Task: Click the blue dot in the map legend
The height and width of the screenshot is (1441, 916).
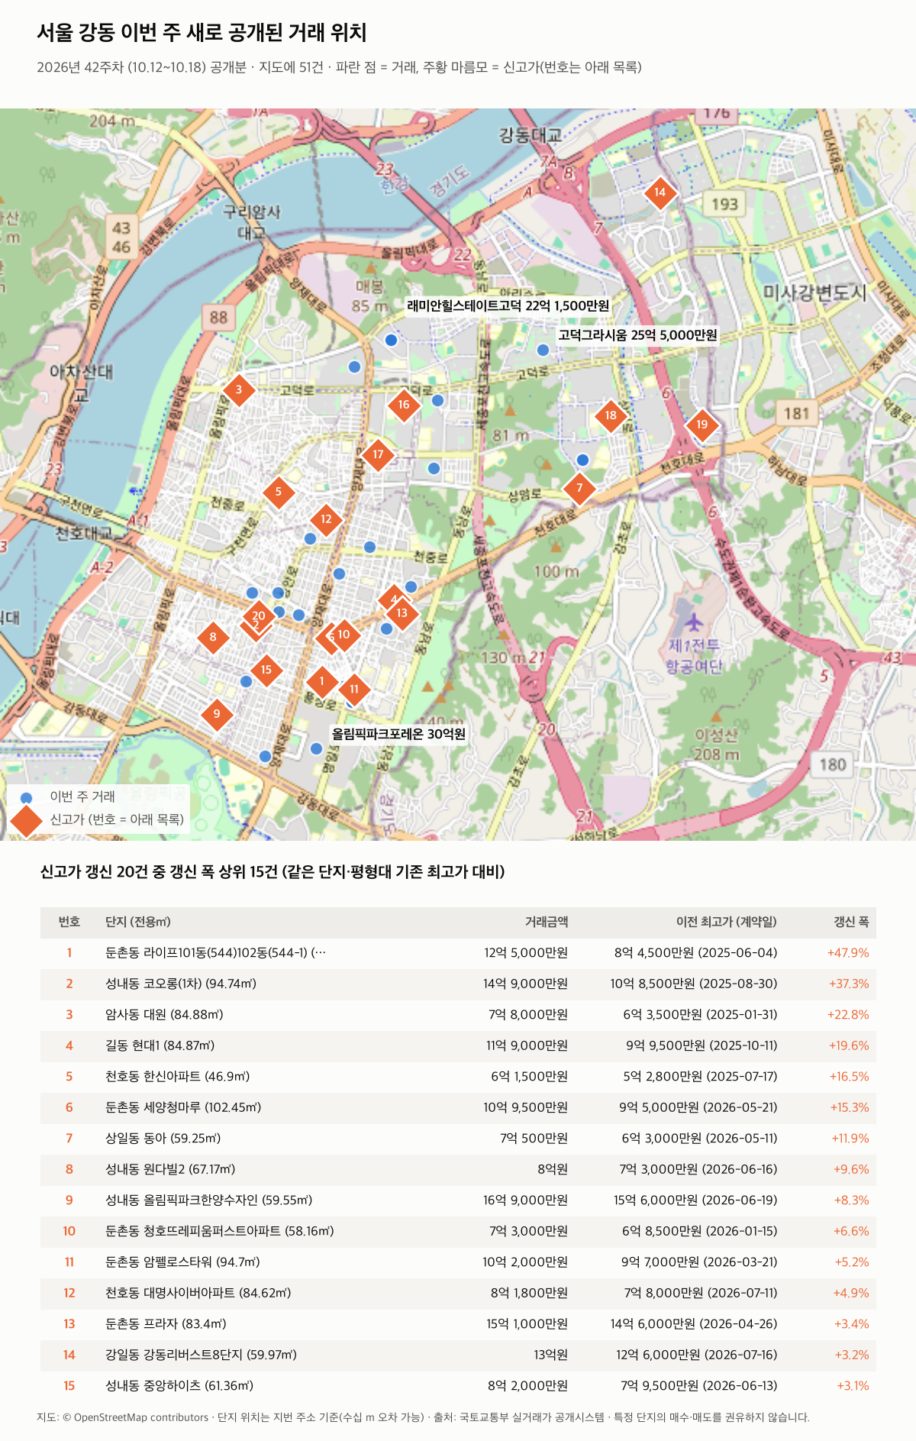Action: [x=26, y=797]
